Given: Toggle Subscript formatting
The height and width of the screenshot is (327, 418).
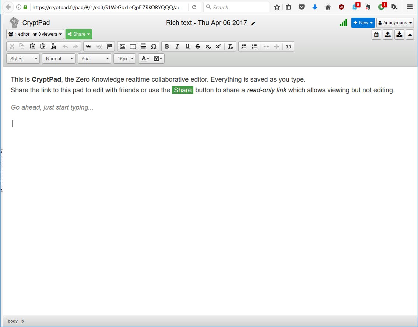Looking at the screenshot, I should click(208, 46).
